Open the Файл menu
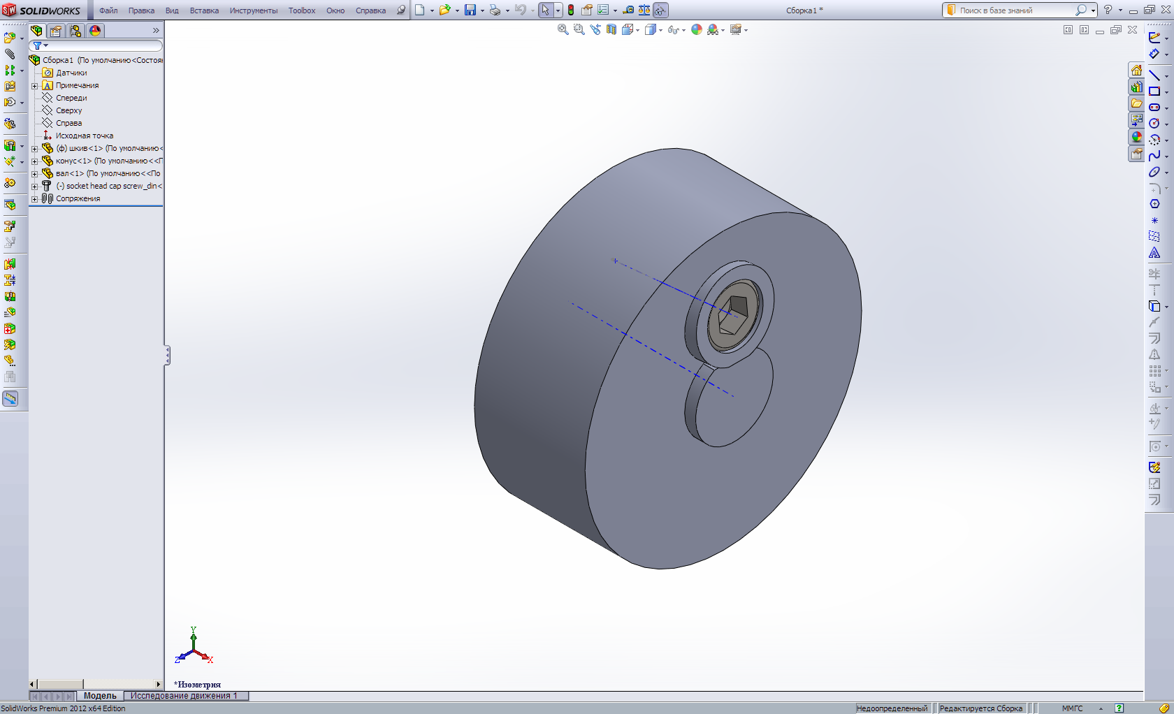 (x=108, y=10)
